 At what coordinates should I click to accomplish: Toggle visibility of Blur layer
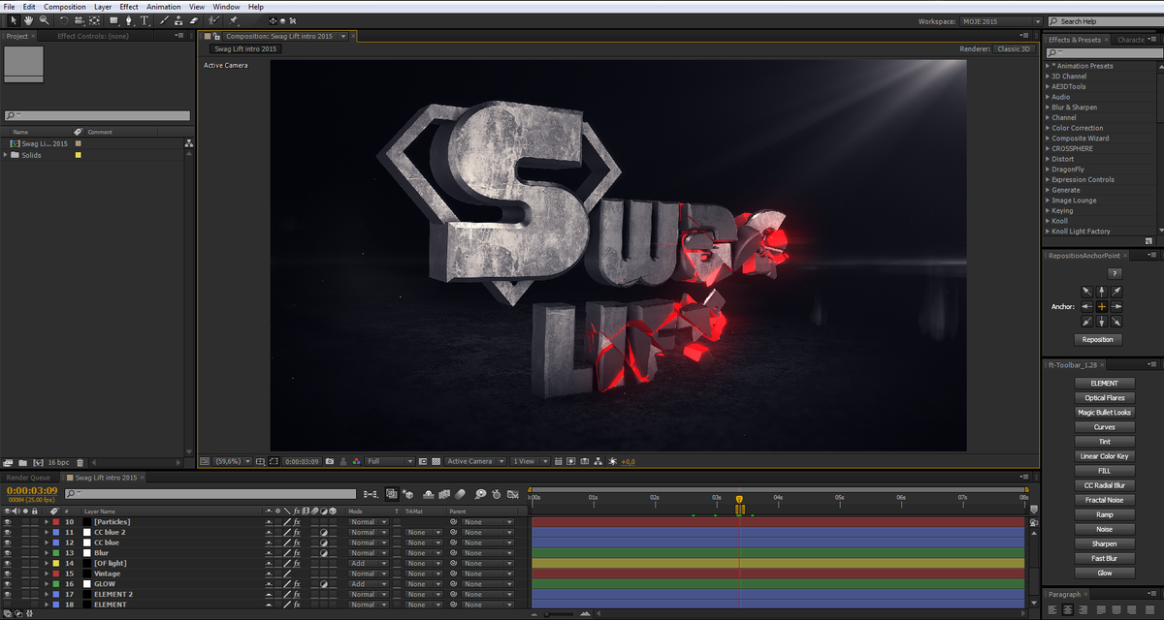click(x=8, y=553)
